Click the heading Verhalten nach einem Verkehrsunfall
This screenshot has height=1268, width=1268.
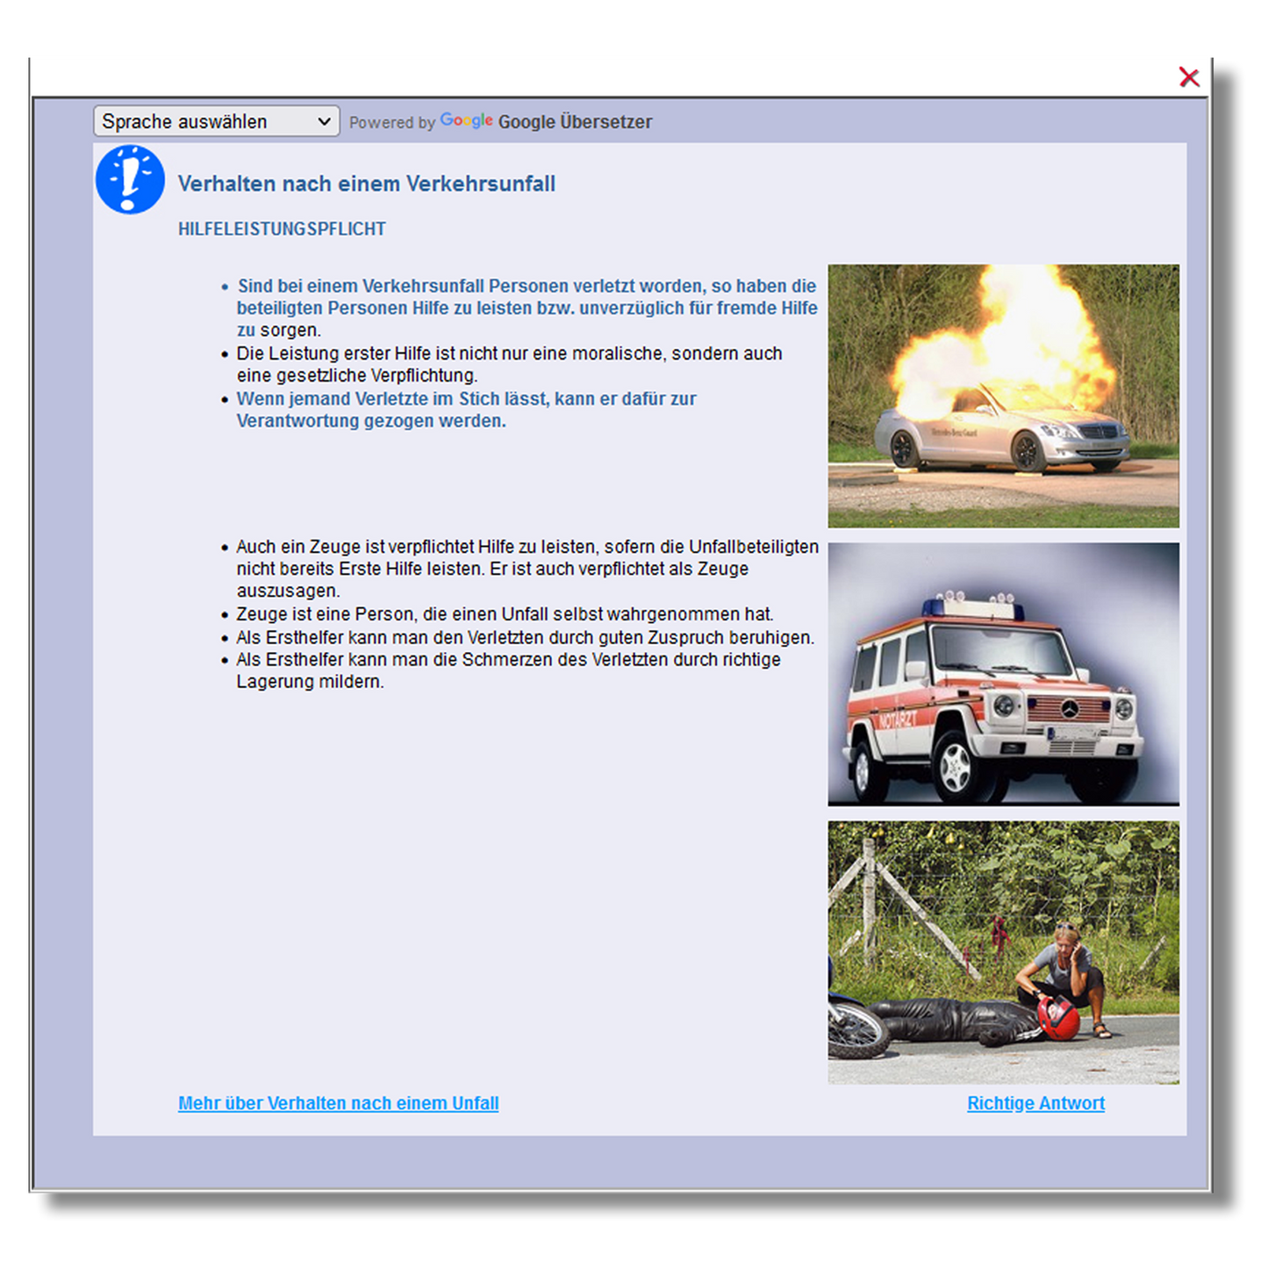[x=366, y=183]
